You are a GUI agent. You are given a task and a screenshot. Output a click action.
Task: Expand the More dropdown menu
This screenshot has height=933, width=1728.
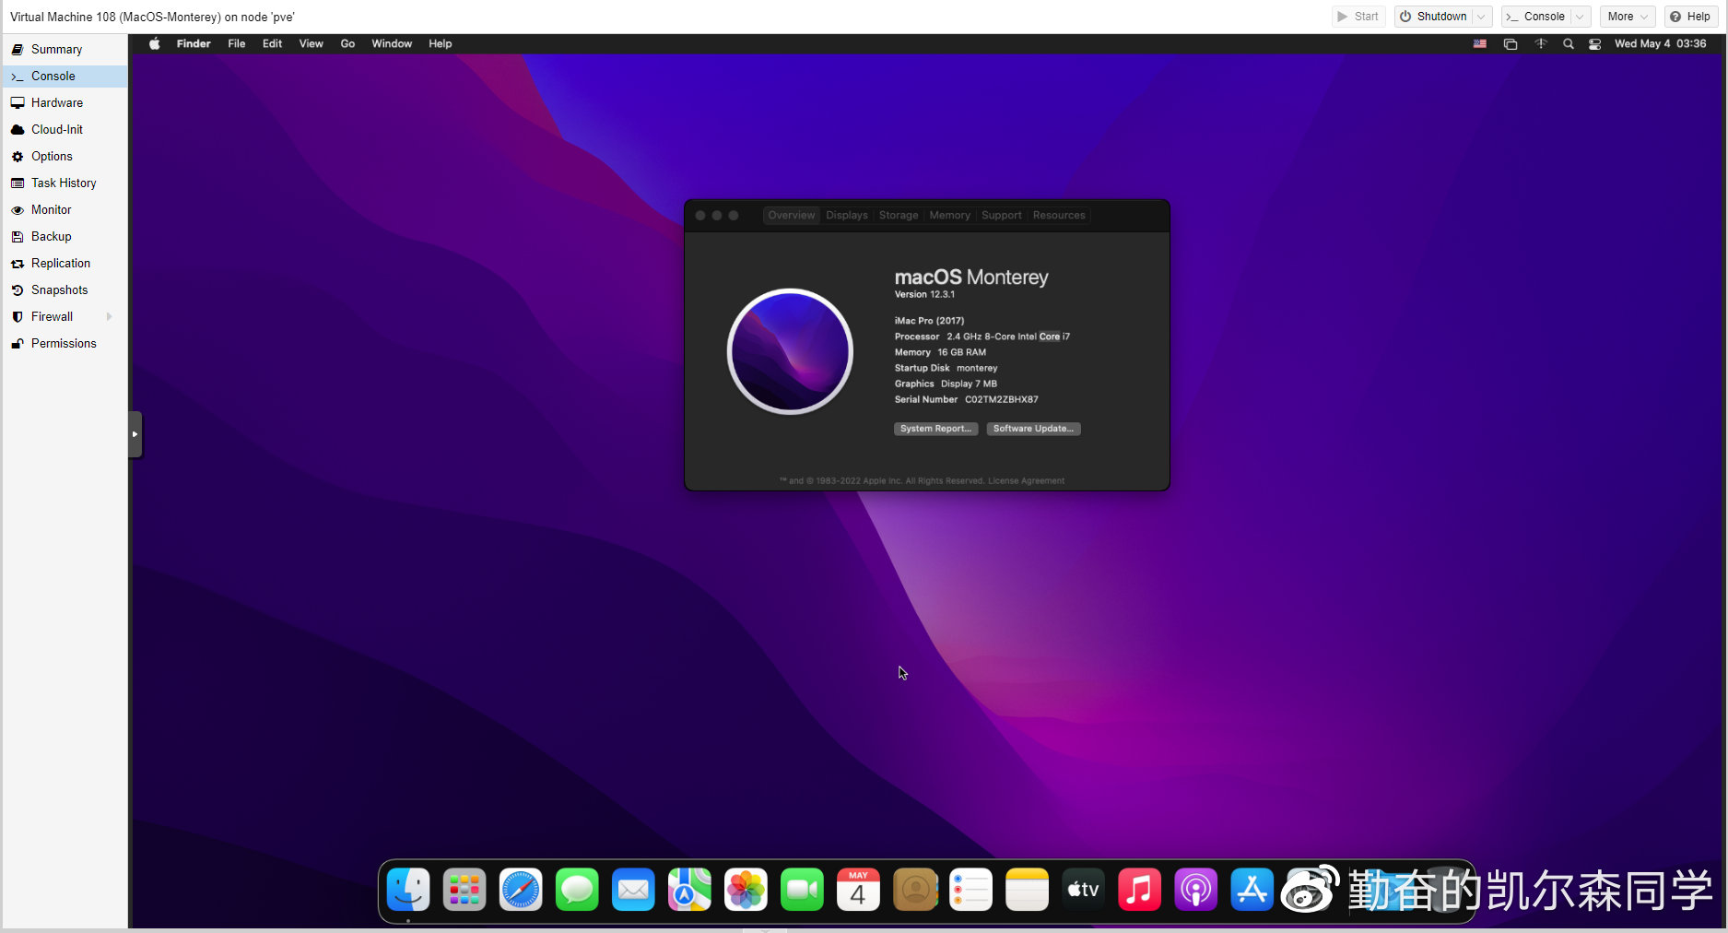tap(1628, 17)
